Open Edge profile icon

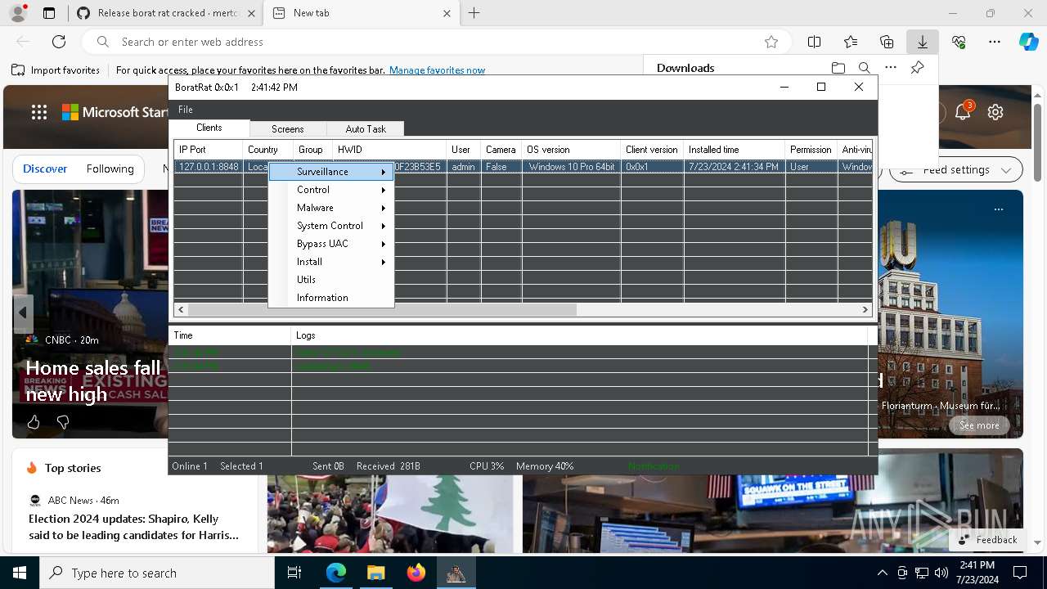coord(18,13)
